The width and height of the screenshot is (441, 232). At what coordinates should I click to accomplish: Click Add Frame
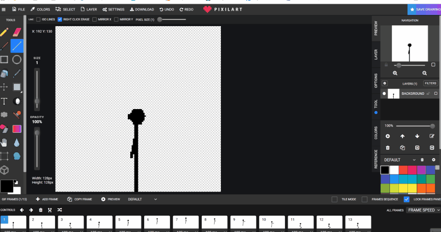pos(47,199)
